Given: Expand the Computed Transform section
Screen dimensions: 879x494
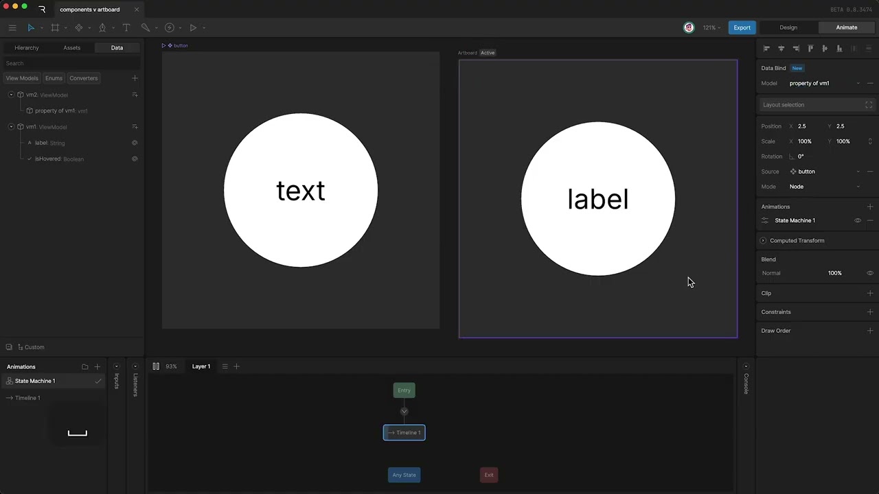Looking at the screenshot, I should point(763,241).
